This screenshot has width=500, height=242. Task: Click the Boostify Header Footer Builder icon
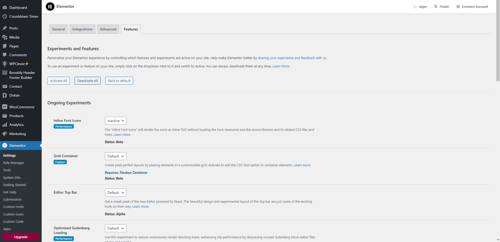tap(5, 73)
